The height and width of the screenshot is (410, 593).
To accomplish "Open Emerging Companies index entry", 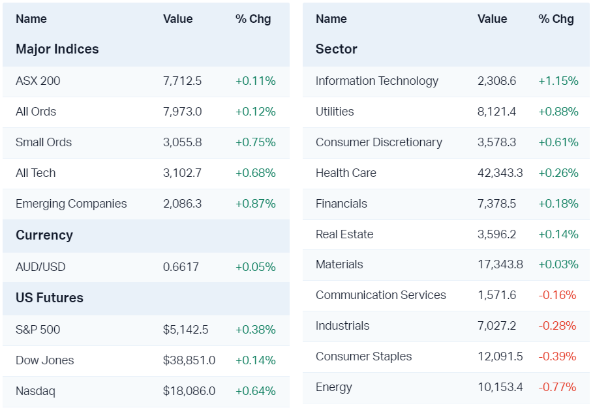I will point(71,204).
